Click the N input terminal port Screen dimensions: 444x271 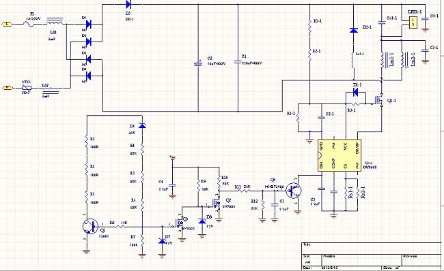(8, 88)
